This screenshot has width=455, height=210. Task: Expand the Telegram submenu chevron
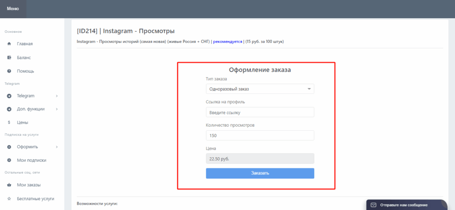(x=57, y=96)
